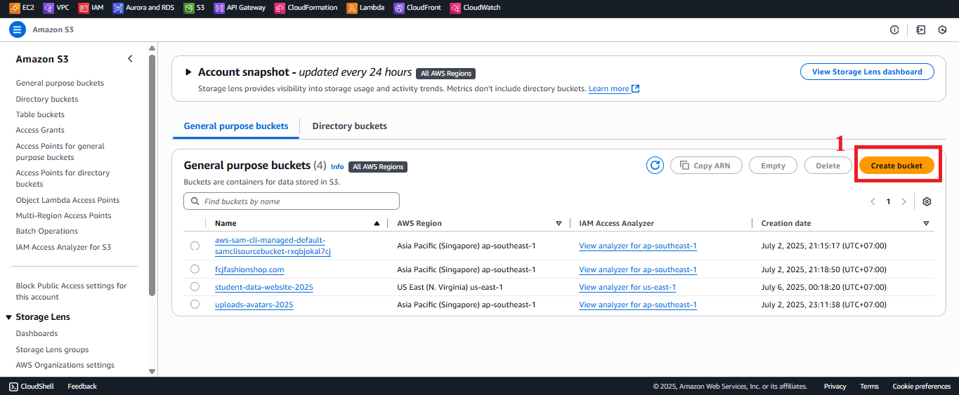This screenshot has height=395, width=959.
Task: Open the API Gateway shortcut
Action: [240, 8]
